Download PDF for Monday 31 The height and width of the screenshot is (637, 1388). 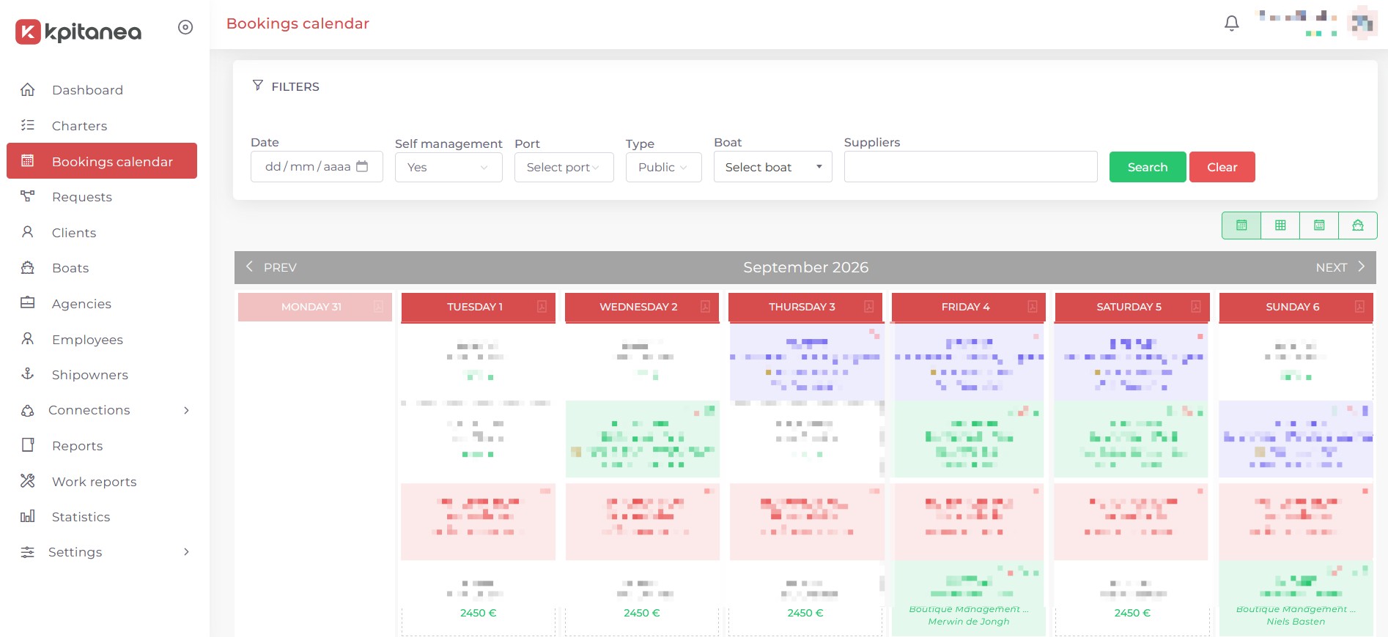[378, 307]
